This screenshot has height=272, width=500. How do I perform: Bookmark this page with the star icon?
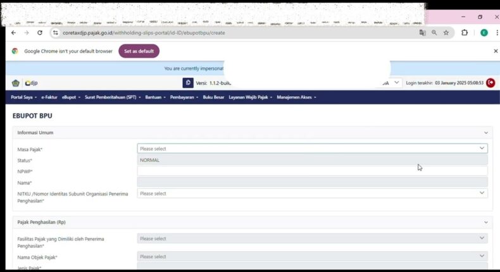pos(446,33)
